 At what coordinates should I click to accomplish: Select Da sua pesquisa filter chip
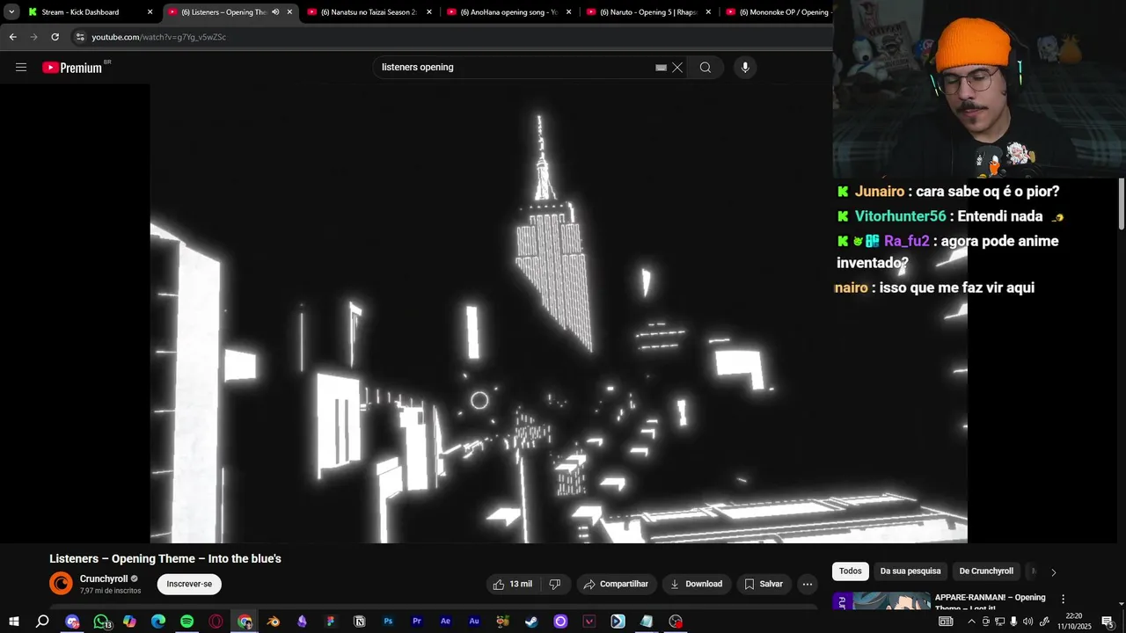pos(910,571)
